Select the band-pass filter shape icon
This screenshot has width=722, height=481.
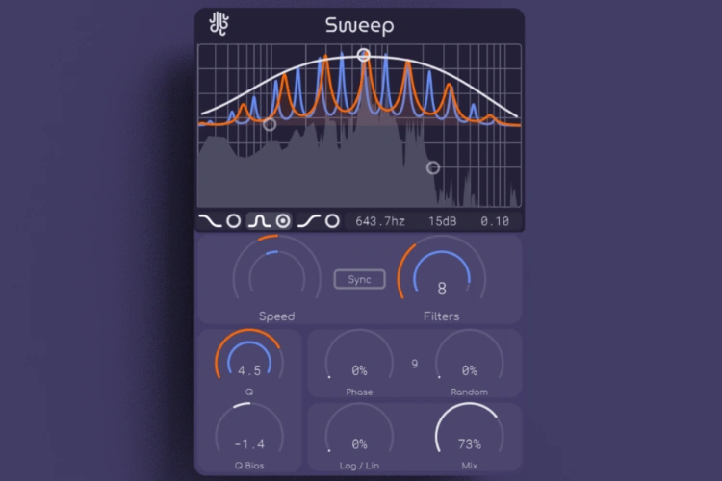[259, 221]
